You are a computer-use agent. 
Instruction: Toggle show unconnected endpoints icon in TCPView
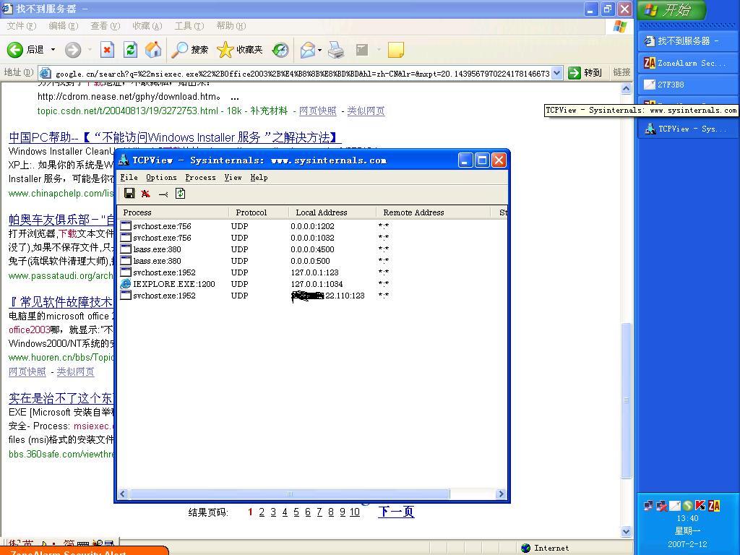pyautogui.click(x=163, y=194)
